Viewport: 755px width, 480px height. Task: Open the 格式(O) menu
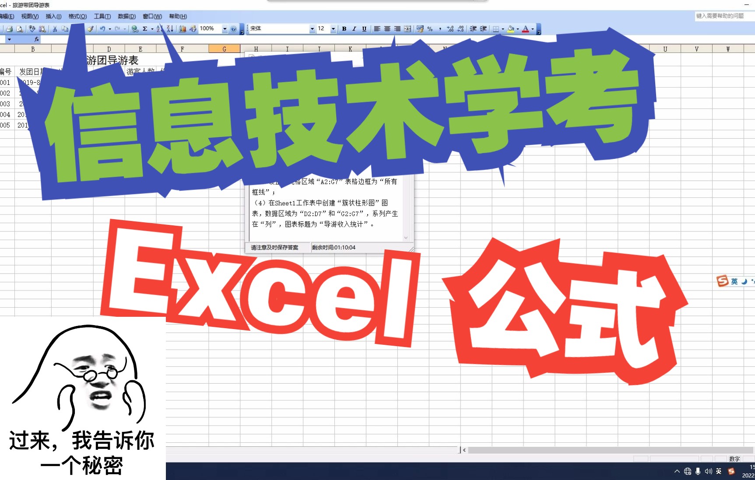[77, 17]
